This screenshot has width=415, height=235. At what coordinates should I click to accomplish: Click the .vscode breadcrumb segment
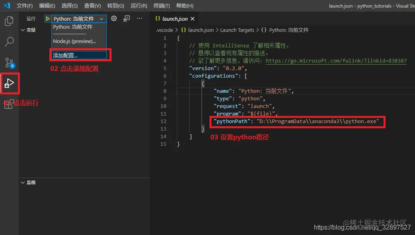pyautogui.click(x=164, y=30)
